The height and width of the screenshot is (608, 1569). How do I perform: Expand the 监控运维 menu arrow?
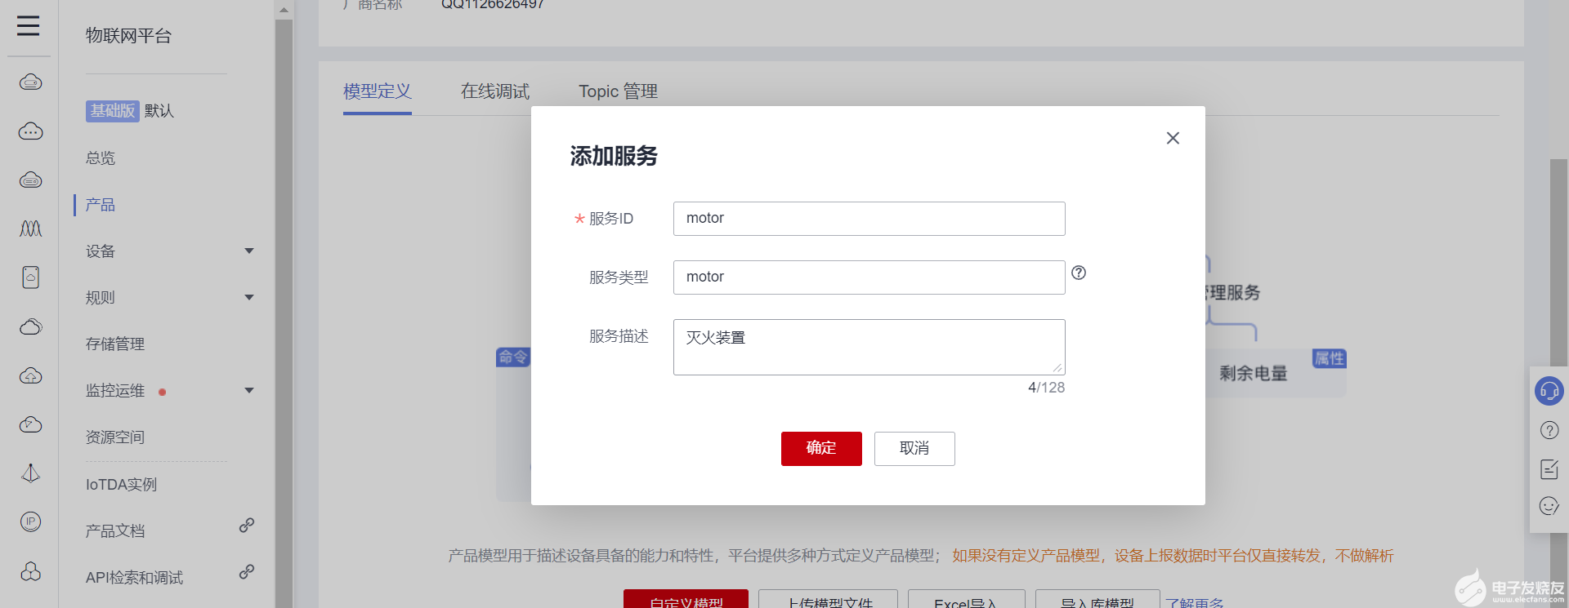[x=249, y=390]
